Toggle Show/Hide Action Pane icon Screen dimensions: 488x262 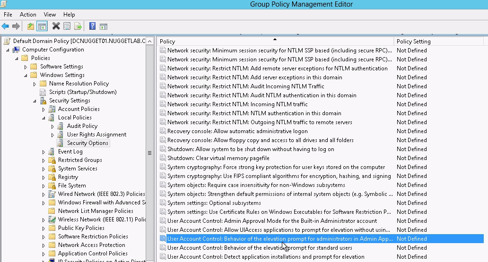pos(104,26)
